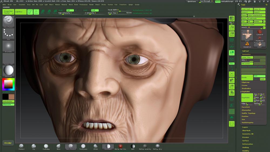Screen dimensions: 270x152
Task: Pick the Clay brush in bottom shelf
Action: [34, 147]
